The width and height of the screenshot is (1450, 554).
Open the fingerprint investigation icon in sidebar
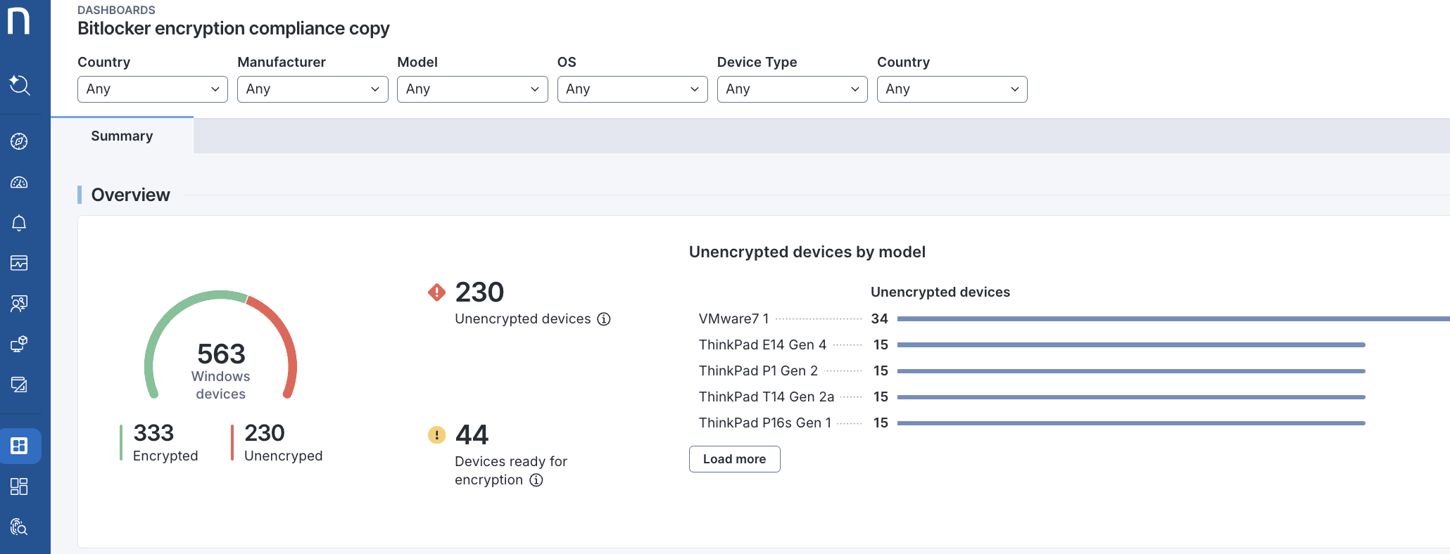click(19, 527)
